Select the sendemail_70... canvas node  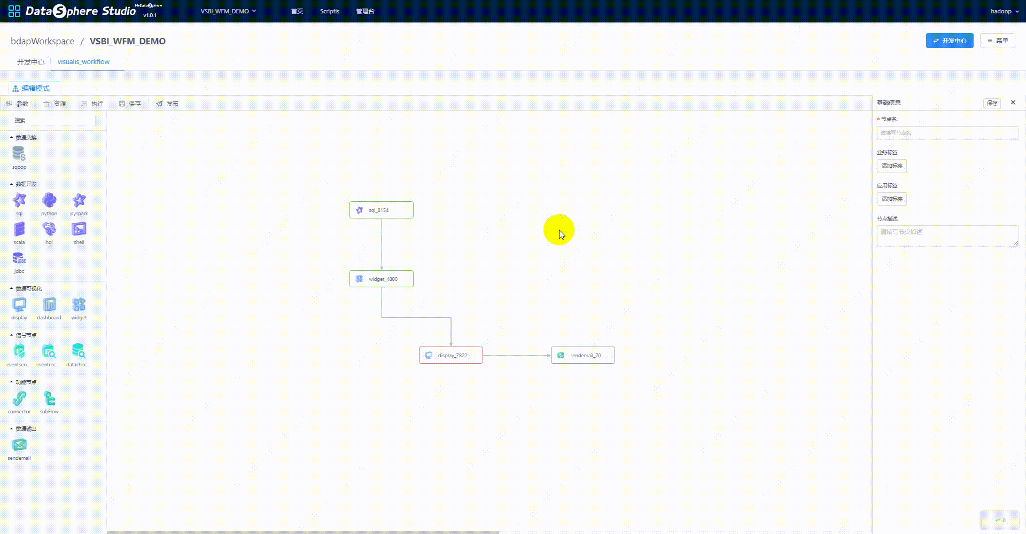pos(583,355)
